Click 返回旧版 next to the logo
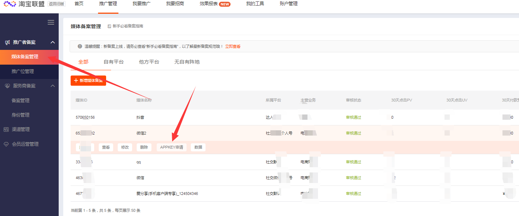 click(57, 4)
